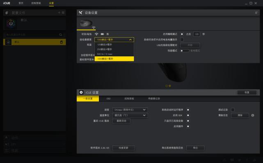Switch to the 传感器记录 sensor logging tab
The image size is (263, 163).
coord(154,98)
